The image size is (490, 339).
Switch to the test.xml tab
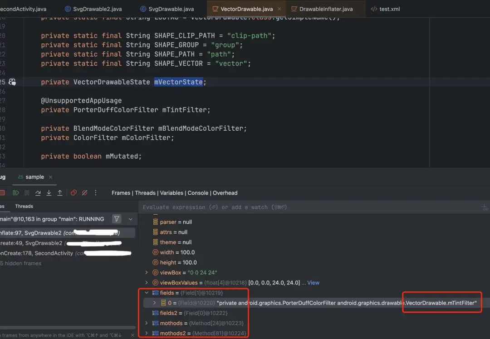pos(385,9)
